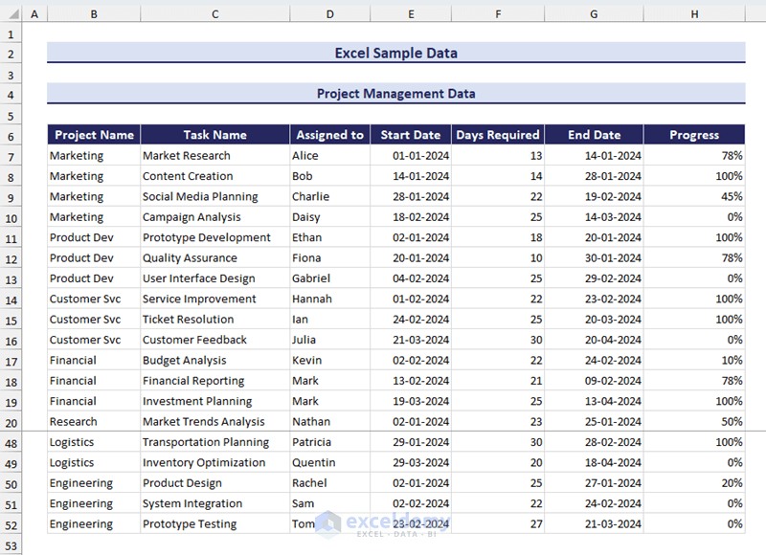The image size is (766, 555).
Task: Click row 20 header
Action: click(x=11, y=422)
